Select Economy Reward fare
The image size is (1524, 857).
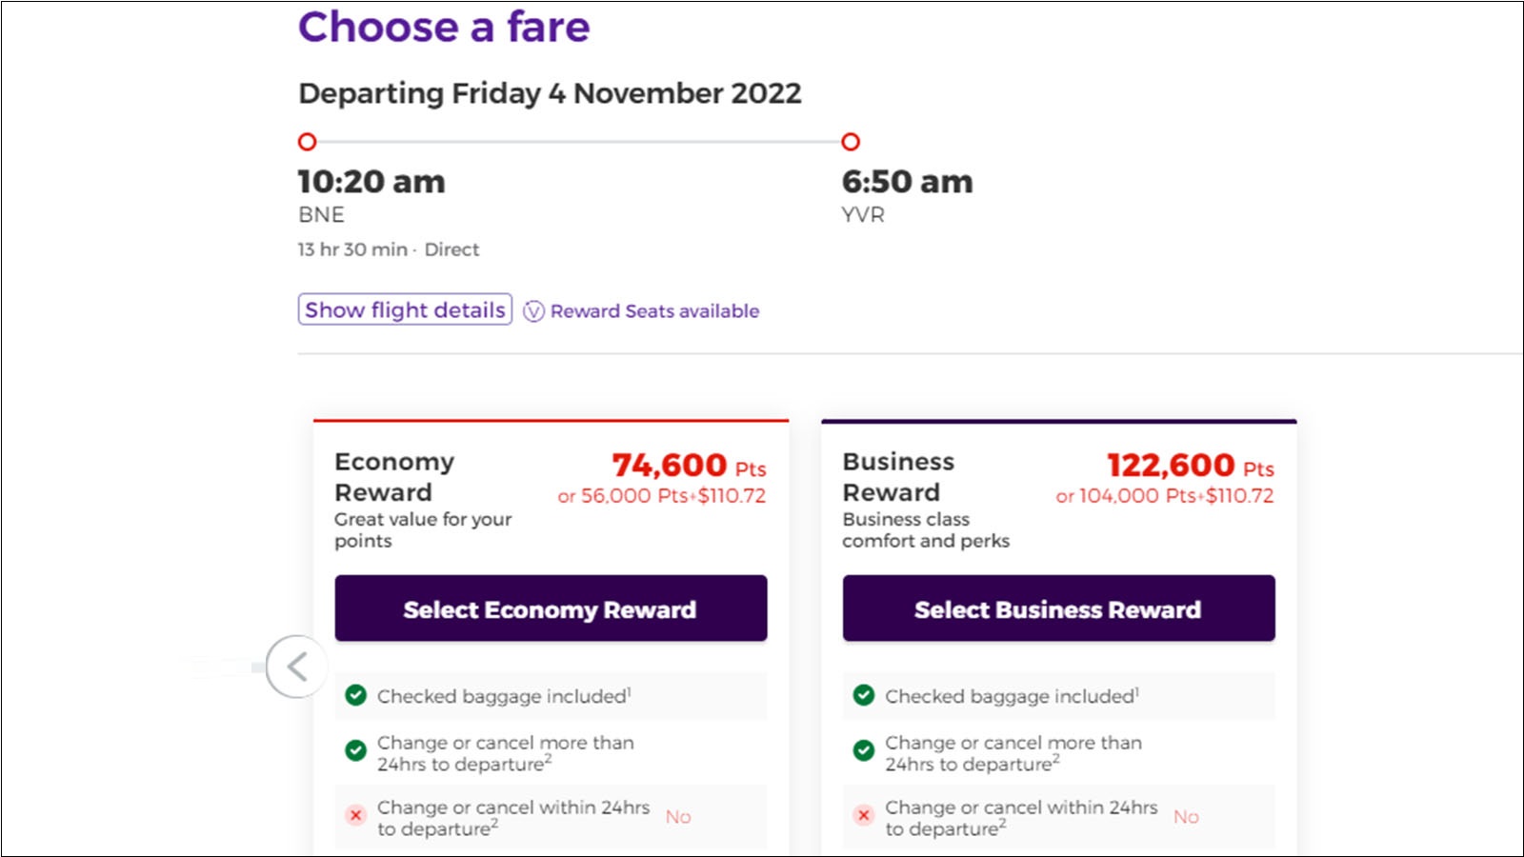(x=551, y=608)
